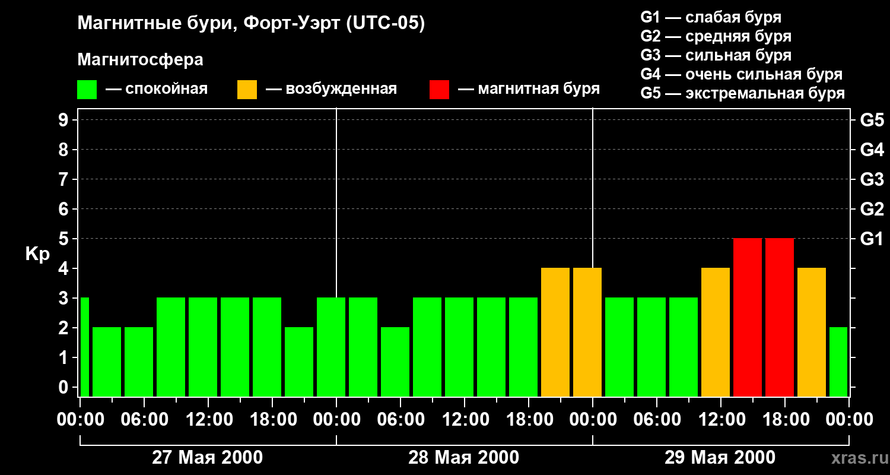Click the green bar crossing midnight into 28 May
The height and width of the screenshot is (475, 890).
click(x=331, y=347)
